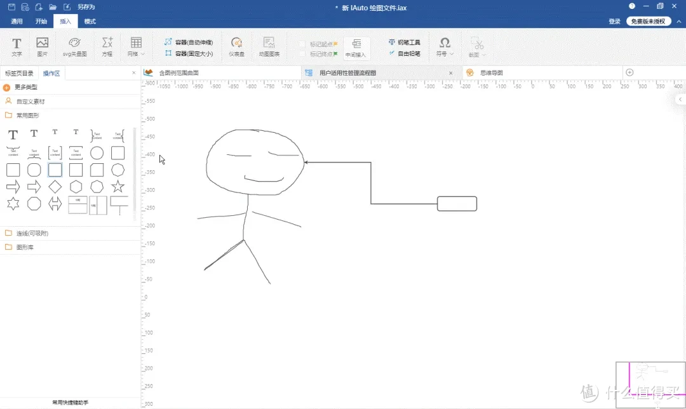Click the canvas minimap thumbnail

650,384
